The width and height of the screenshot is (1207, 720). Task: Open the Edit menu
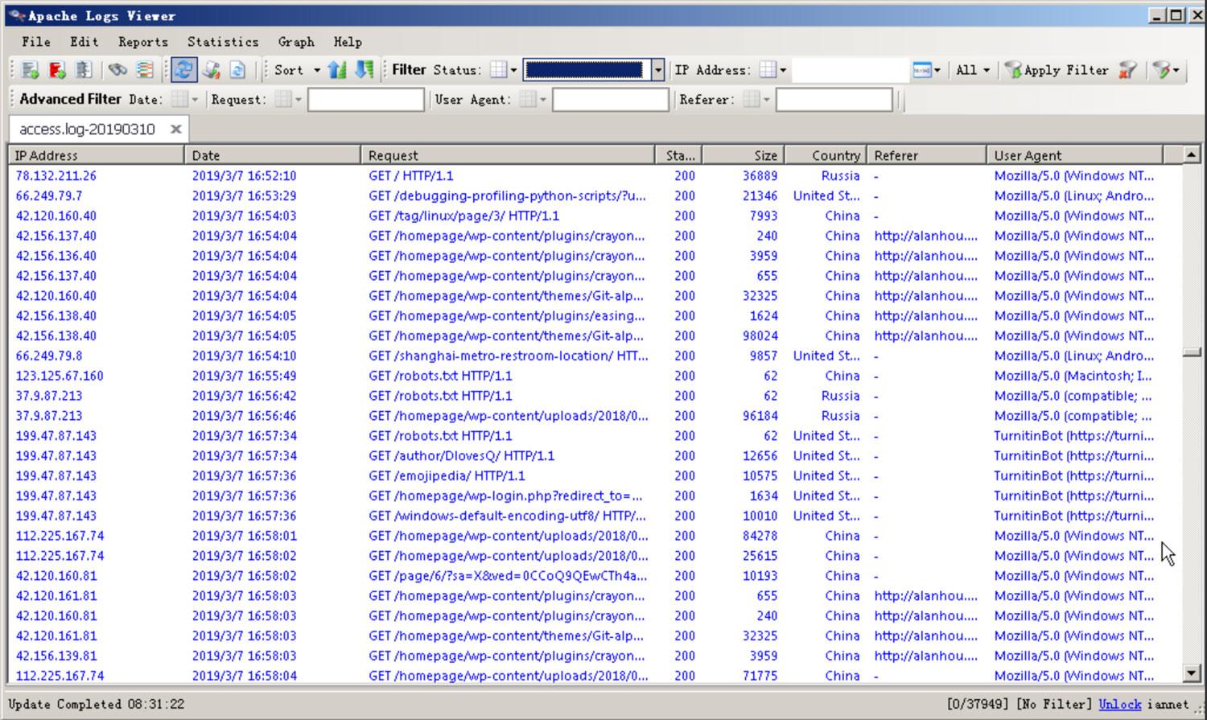(84, 42)
